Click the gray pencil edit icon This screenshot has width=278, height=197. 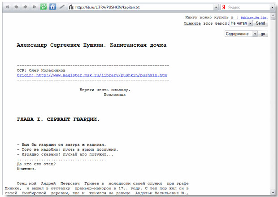[x=62, y=7]
